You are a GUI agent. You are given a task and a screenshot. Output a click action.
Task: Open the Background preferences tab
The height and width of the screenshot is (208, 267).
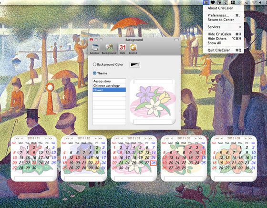(109, 49)
